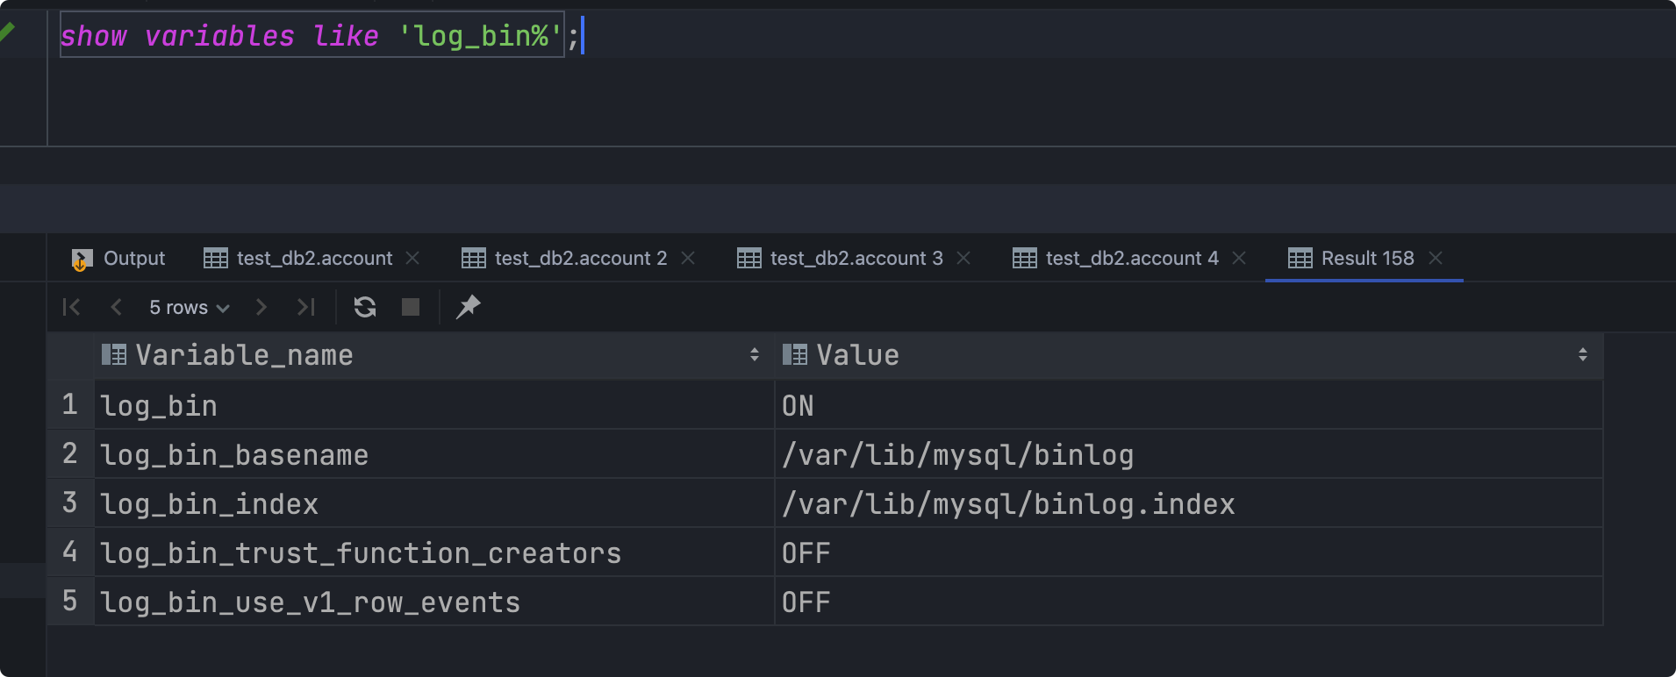Select row number 4 header
This screenshot has width=1676, height=677.
[70, 552]
